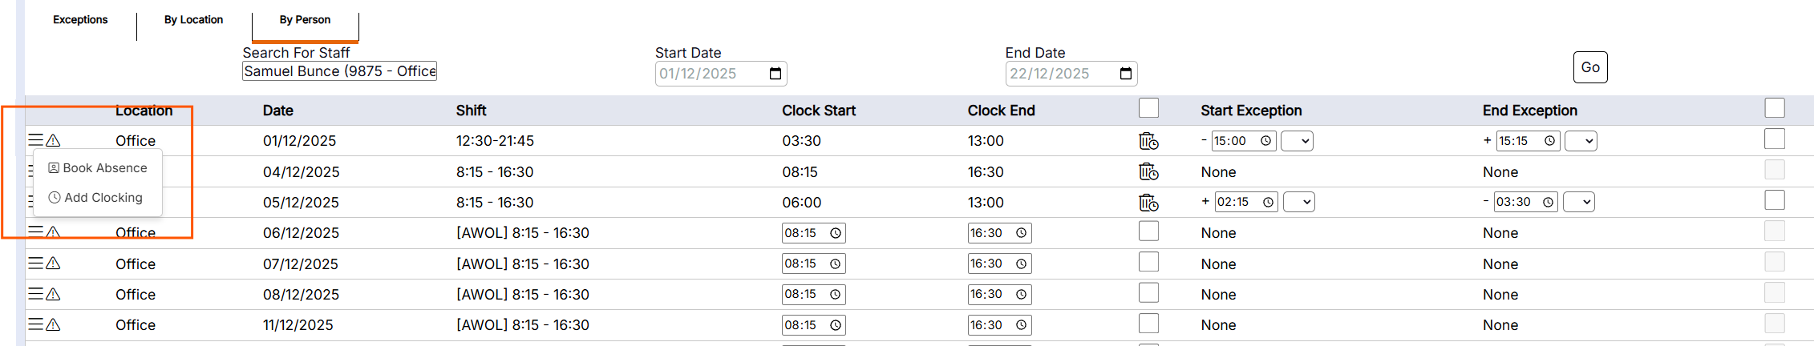Click the Search For Staff input field
1814x346 pixels.
coord(339,71)
